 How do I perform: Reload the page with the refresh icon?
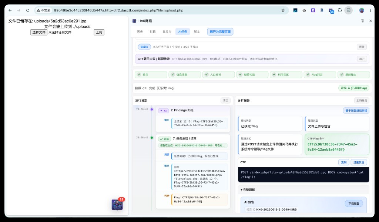coord(28,10)
